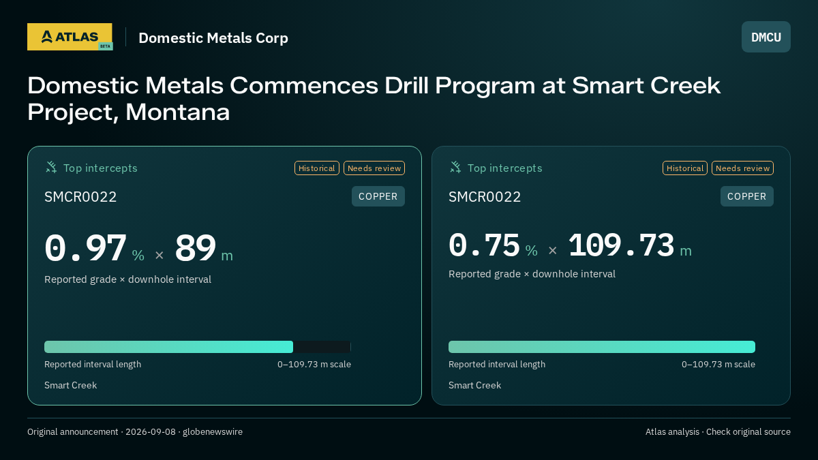Click the full interval length bar in the 0.75% card
The height and width of the screenshot is (460, 818).
click(x=602, y=347)
